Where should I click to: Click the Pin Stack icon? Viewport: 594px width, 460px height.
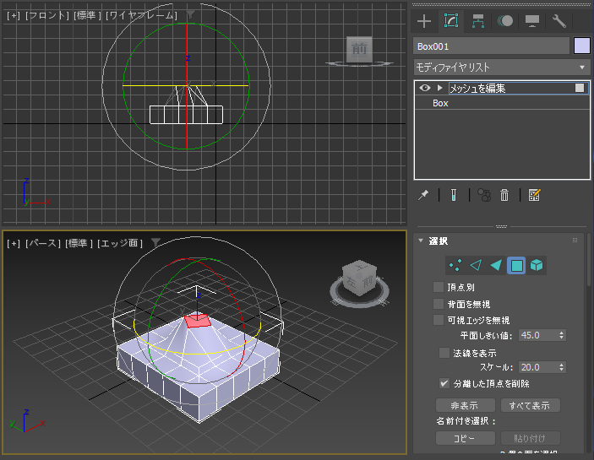(423, 195)
